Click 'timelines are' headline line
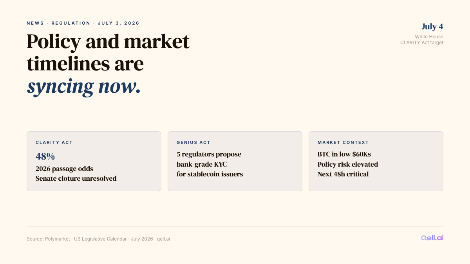 (85, 64)
